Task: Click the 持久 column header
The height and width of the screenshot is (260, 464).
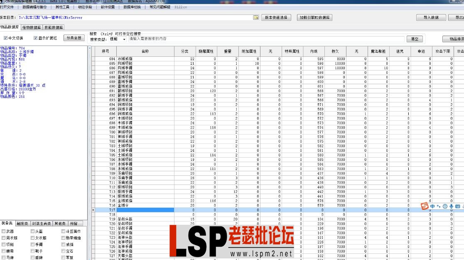Action: pyautogui.click(x=335, y=51)
